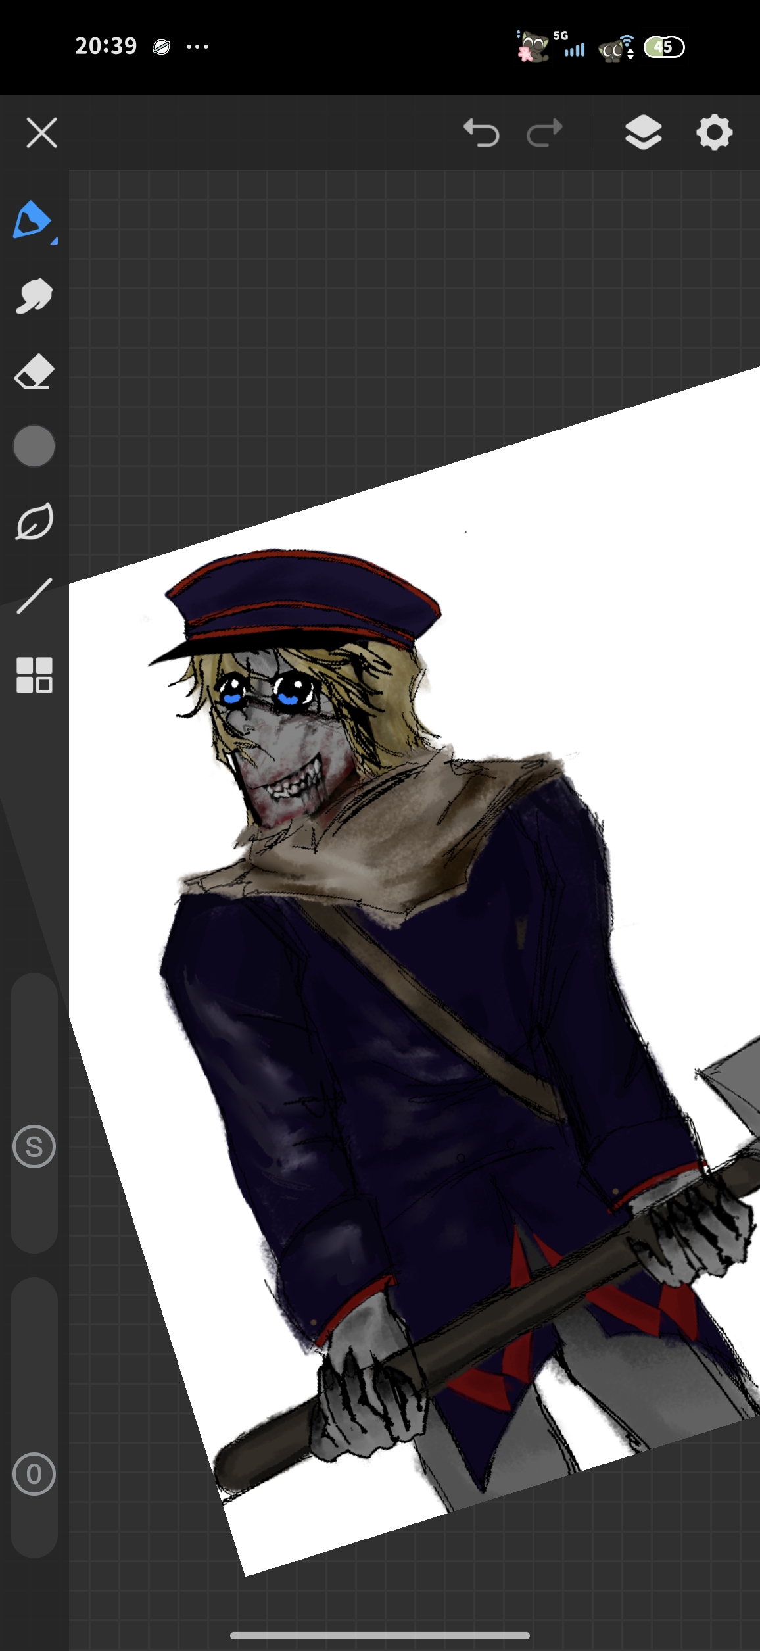760x1651 pixels.
Task: Select the lasso selection tool
Action: coord(34,521)
